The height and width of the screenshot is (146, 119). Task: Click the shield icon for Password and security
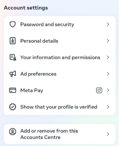[x=12, y=24]
